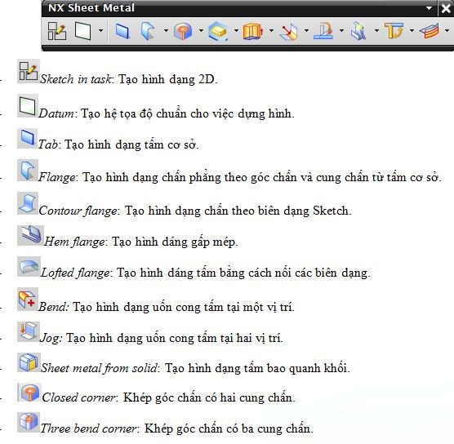Click the Tab icon in the list

[28, 138]
